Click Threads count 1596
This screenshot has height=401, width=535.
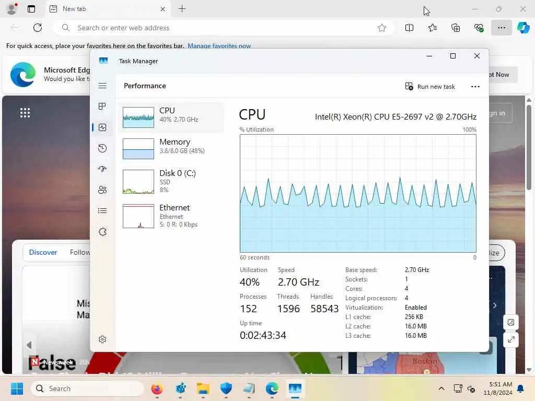coord(288,309)
